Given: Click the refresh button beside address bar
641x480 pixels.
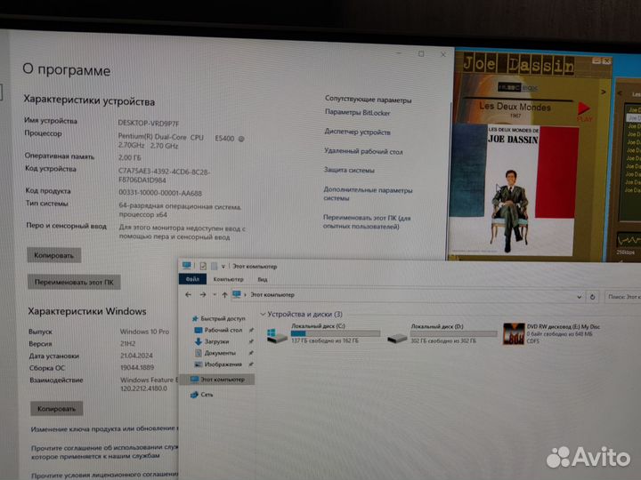Looking at the screenshot, I should pos(592,297).
